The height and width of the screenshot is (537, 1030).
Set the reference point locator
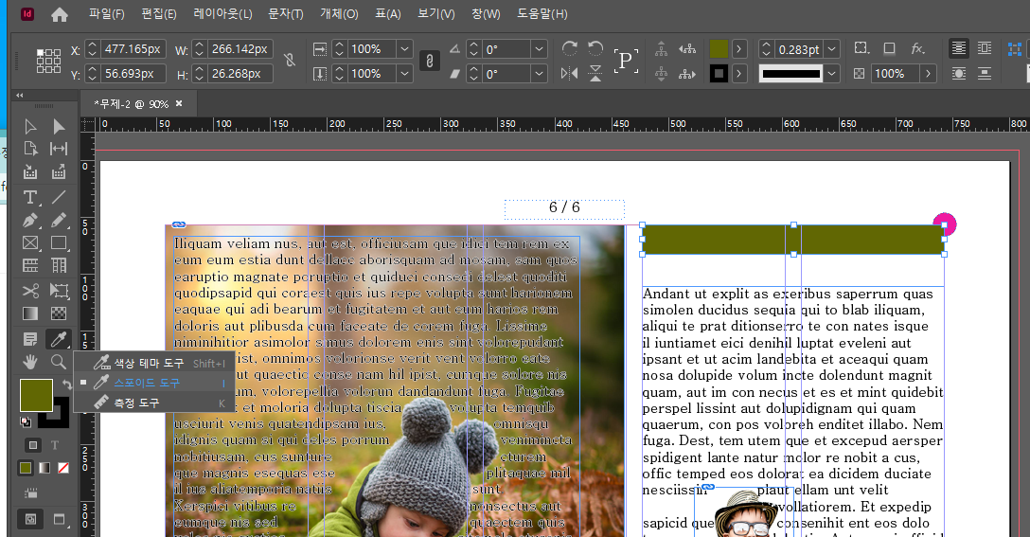tap(48, 62)
